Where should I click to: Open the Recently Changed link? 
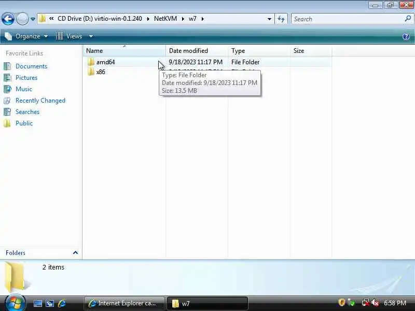click(40, 101)
